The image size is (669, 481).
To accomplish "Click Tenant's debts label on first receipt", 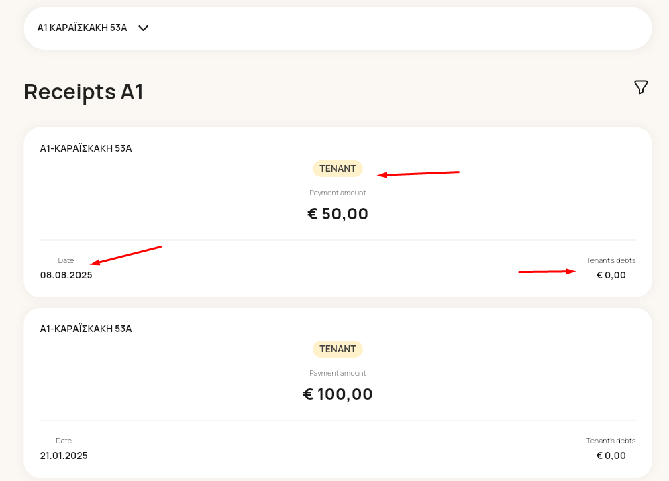I will (x=611, y=260).
